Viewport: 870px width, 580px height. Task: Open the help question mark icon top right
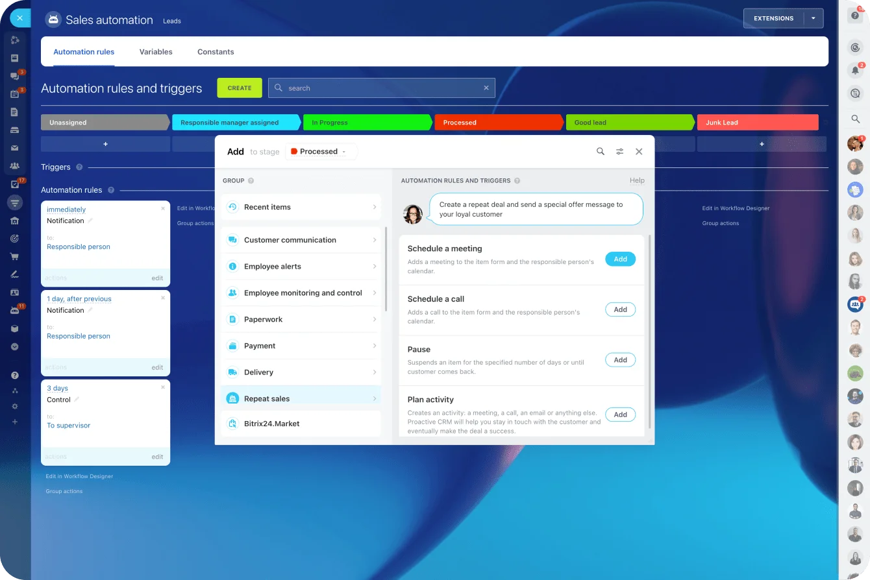(x=855, y=16)
